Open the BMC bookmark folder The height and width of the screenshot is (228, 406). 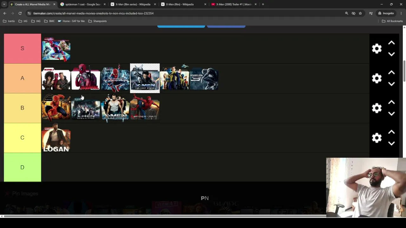(x=49, y=21)
